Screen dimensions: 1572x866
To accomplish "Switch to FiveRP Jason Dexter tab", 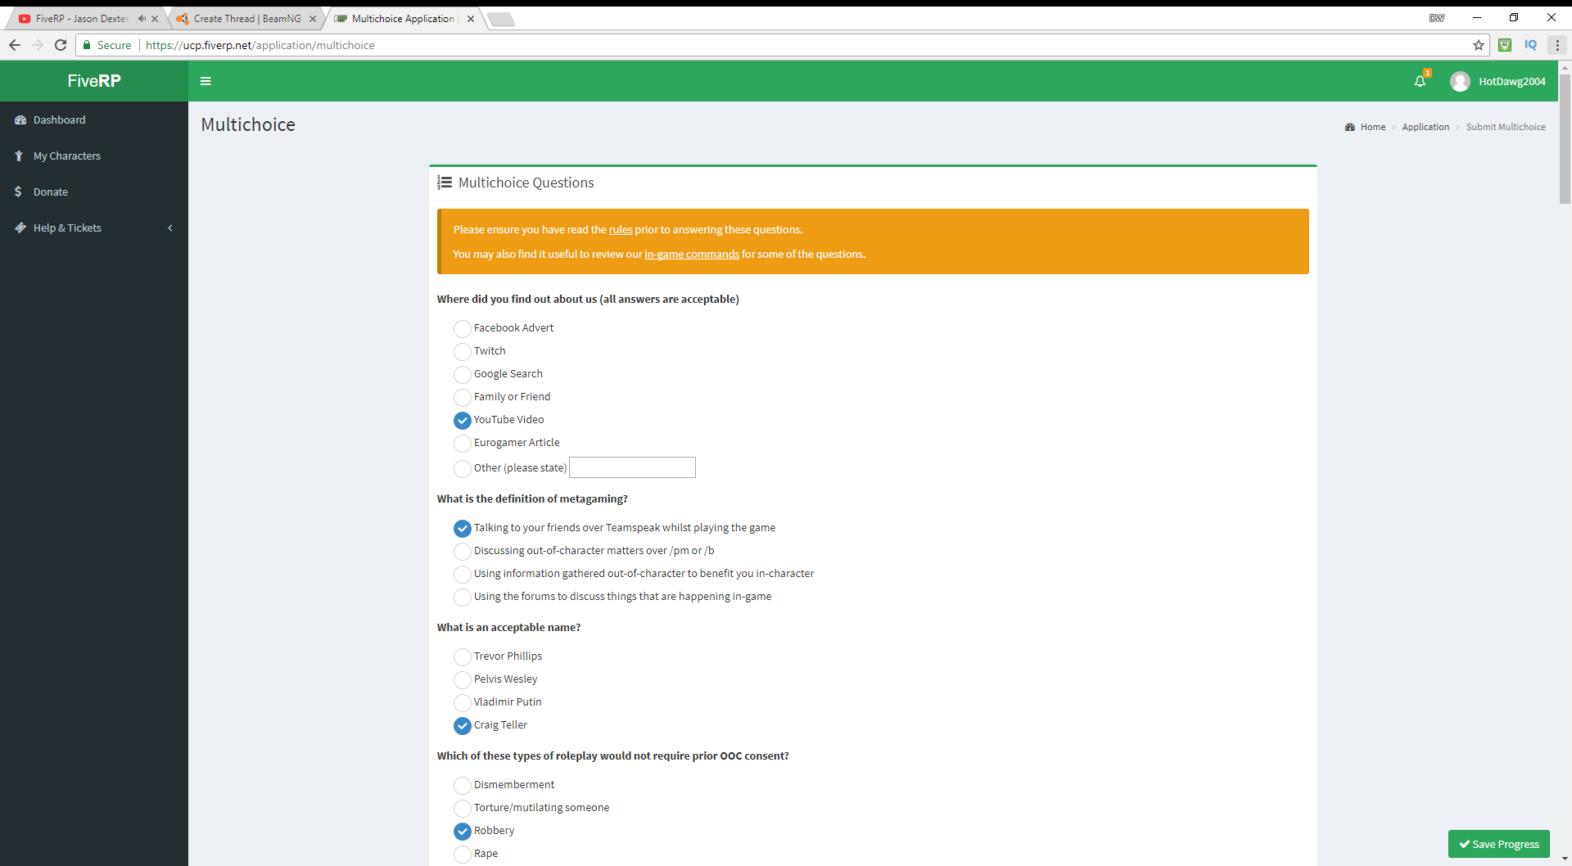I will pyautogui.click(x=82, y=19).
